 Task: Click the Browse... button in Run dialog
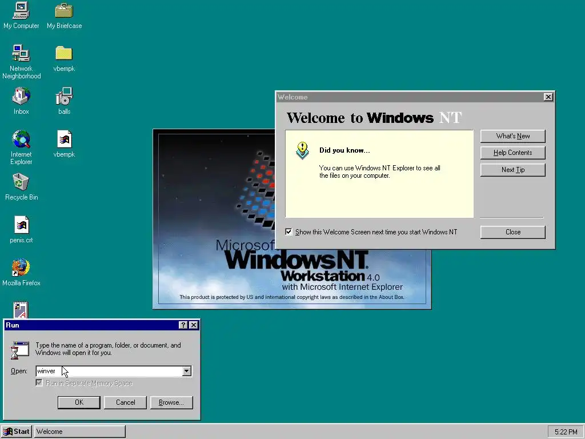tap(171, 402)
